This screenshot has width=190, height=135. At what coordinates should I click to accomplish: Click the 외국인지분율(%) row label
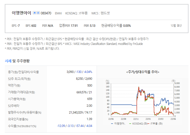tap(18, 119)
